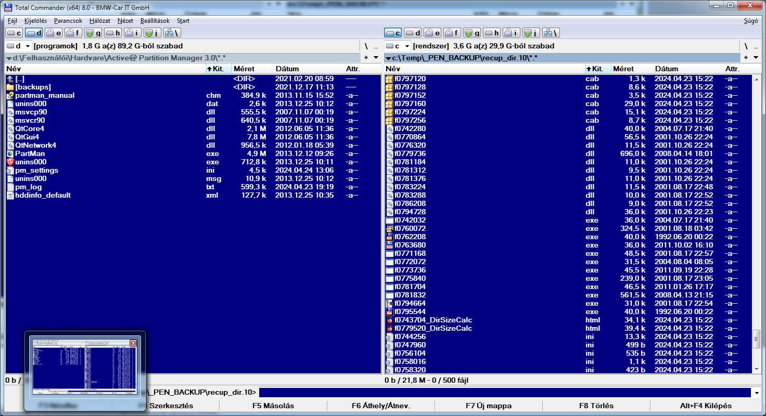Open left panel directory hotlist asterisk
This screenshot has width=766, height=416.
366,58
